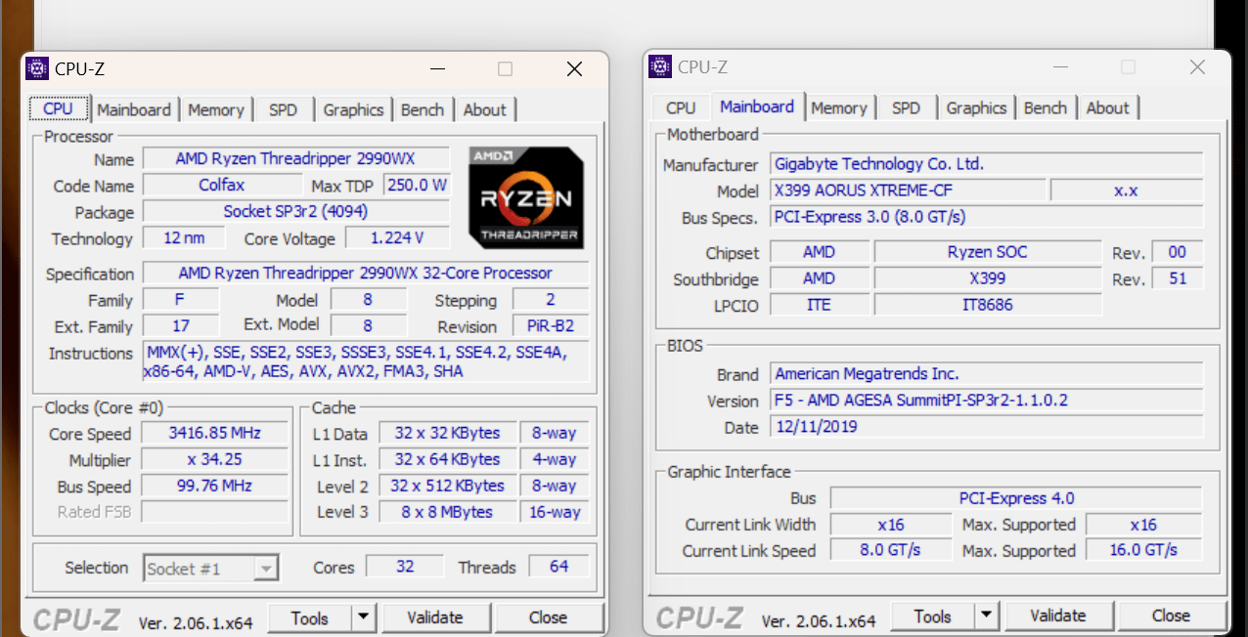Click the 16.0 GT/s max supported value
The height and width of the screenshot is (637, 1248).
pos(1144,550)
